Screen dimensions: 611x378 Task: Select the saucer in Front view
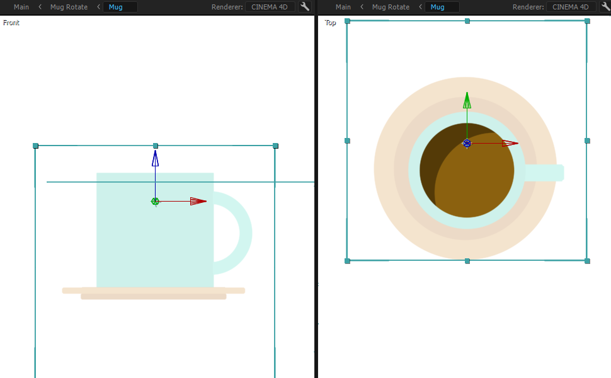point(154,293)
